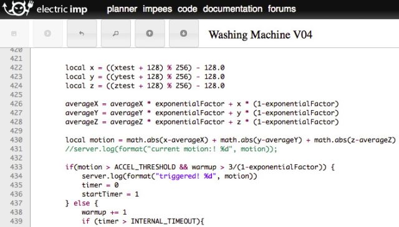Click 'ztest' in the local z line
Viewport: 399px width, 227px height.
[124, 86]
